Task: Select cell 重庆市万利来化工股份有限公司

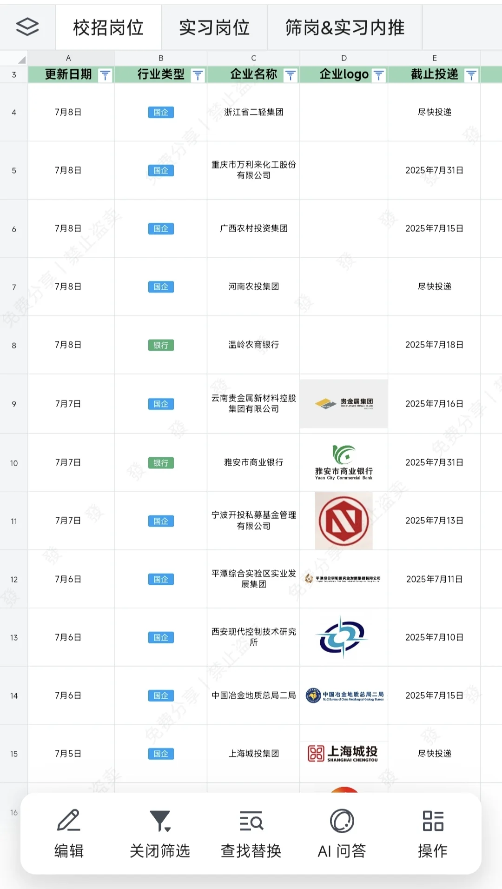Action: point(254,170)
